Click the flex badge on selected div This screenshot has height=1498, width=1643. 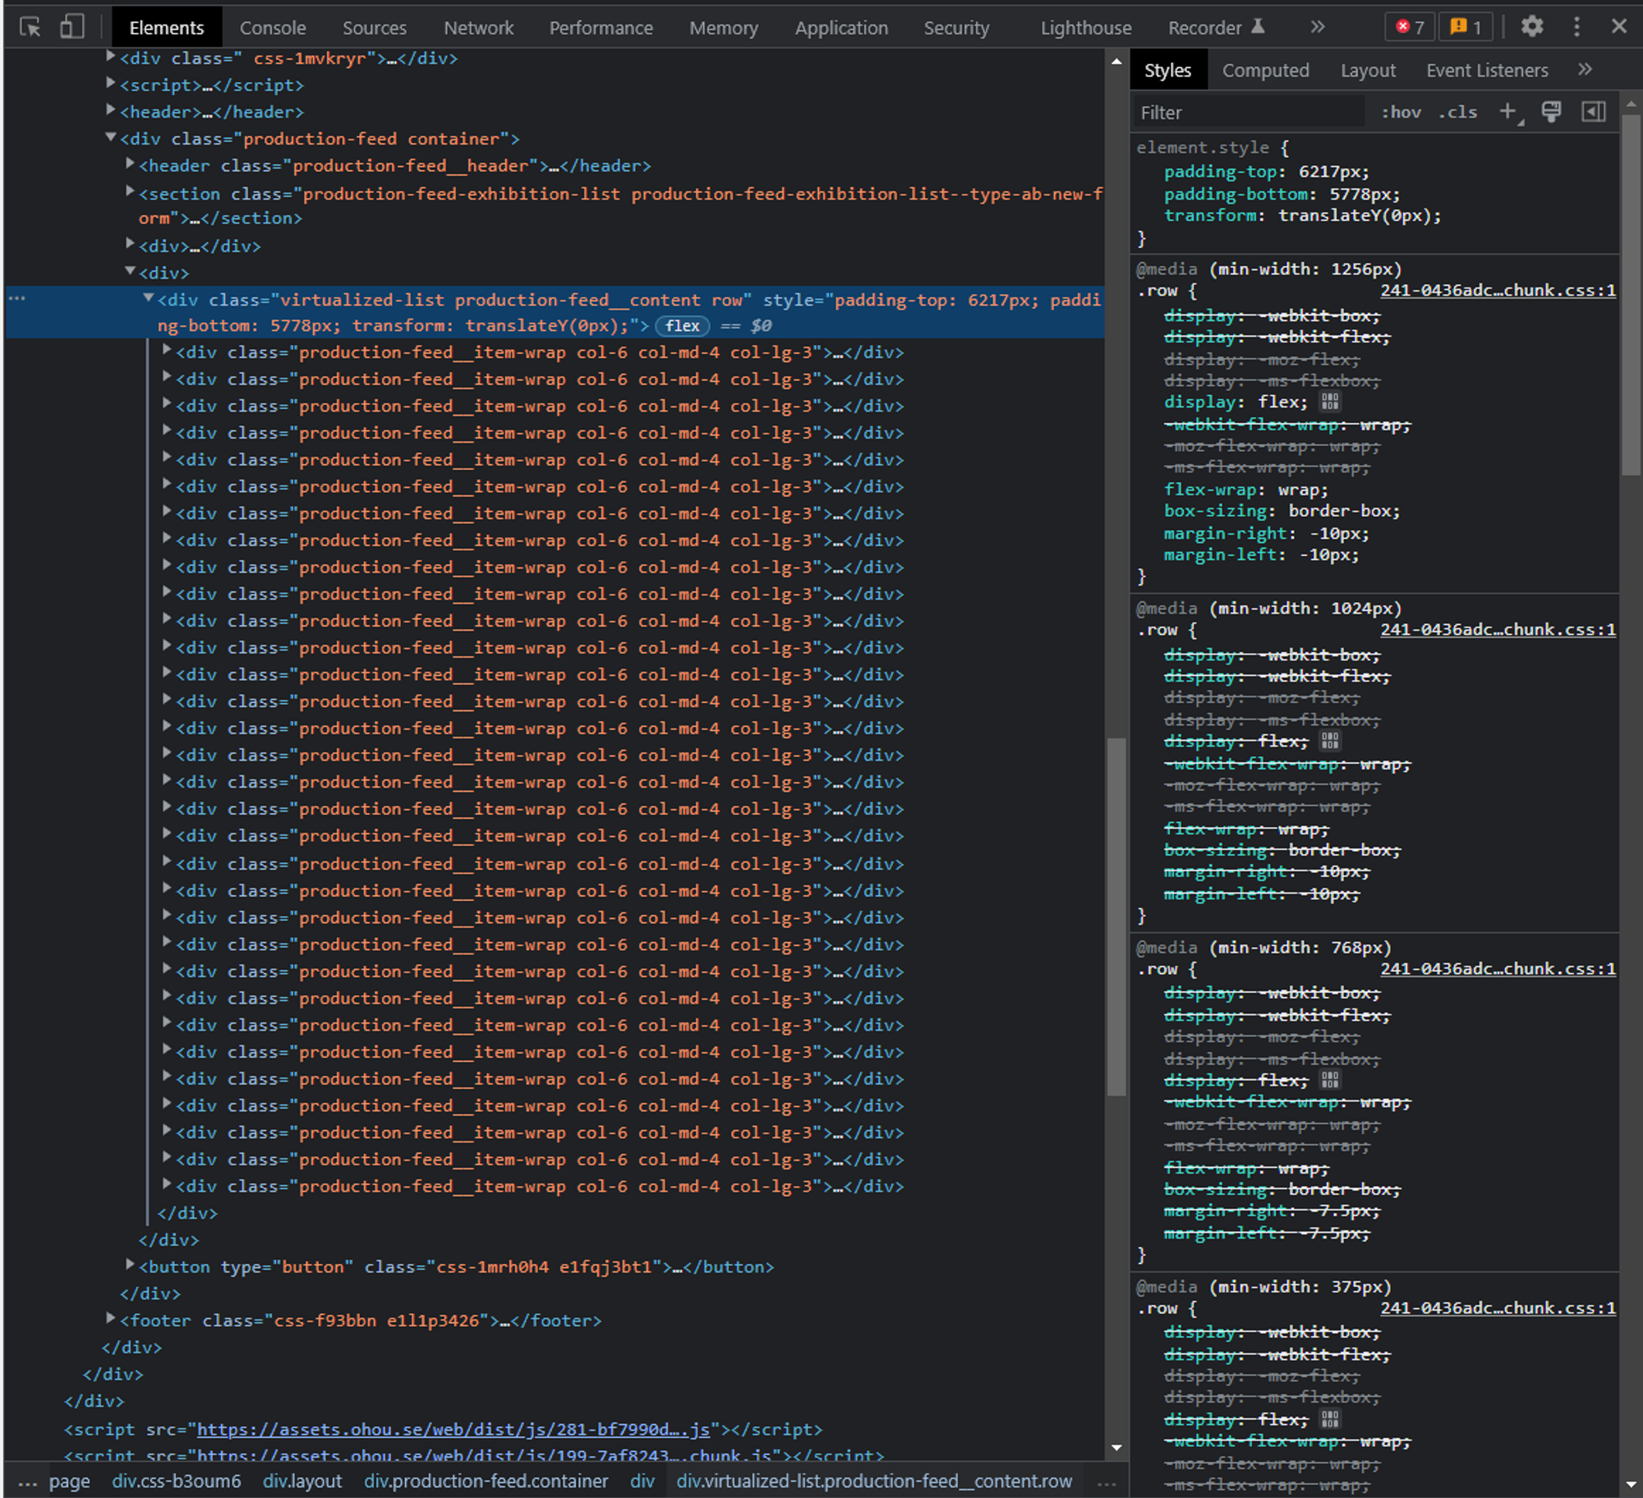(682, 326)
